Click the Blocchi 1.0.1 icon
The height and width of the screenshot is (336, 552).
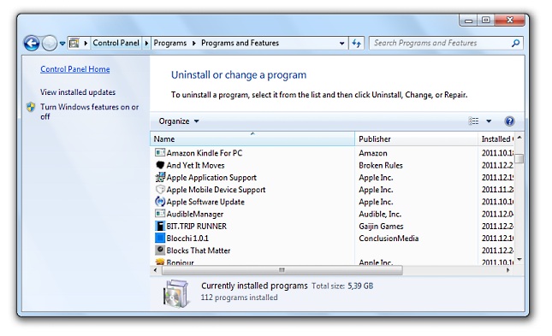coord(160,239)
